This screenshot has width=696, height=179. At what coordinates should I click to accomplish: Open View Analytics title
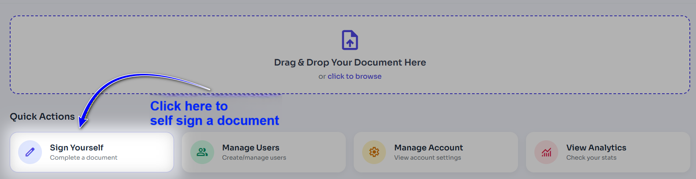coord(596,148)
